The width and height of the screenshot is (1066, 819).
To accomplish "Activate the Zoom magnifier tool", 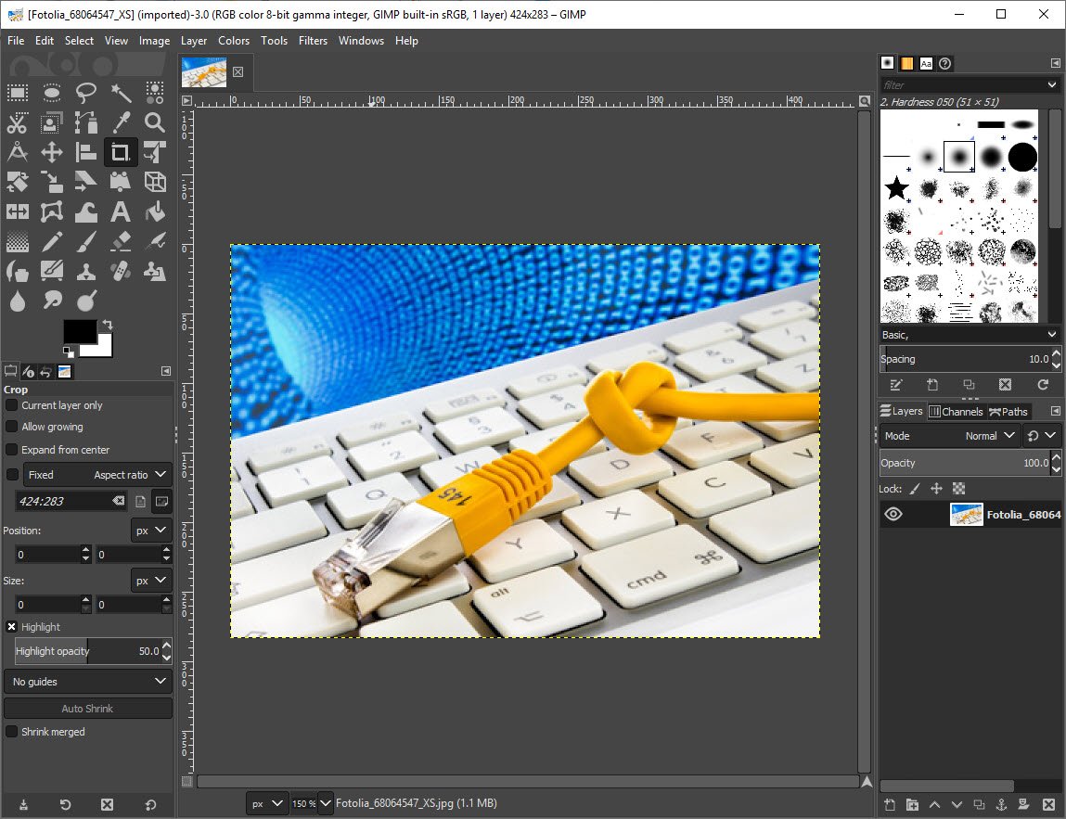I will point(155,122).
